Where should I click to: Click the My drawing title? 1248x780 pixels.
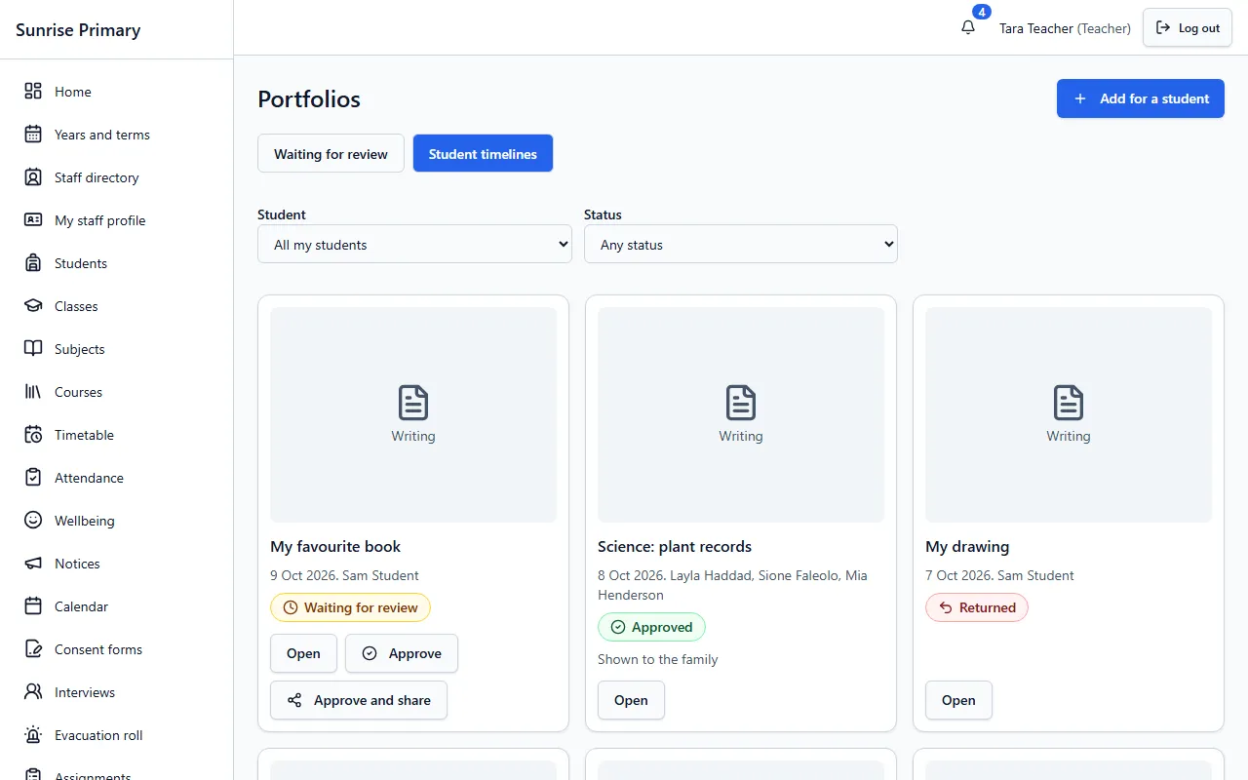click(x=967, y=546)
